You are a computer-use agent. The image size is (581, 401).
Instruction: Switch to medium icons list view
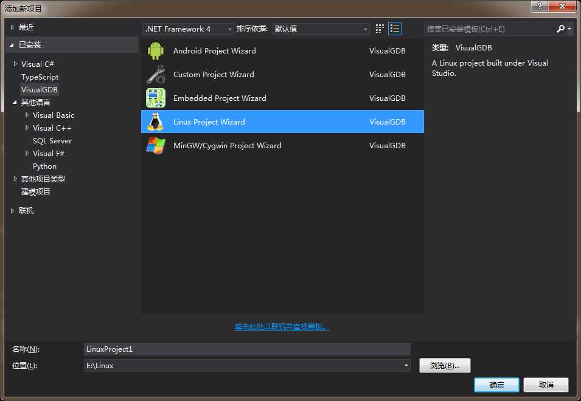(395, 29)
